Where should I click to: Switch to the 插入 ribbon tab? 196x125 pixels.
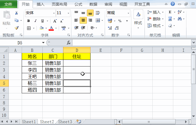point(41,4)
